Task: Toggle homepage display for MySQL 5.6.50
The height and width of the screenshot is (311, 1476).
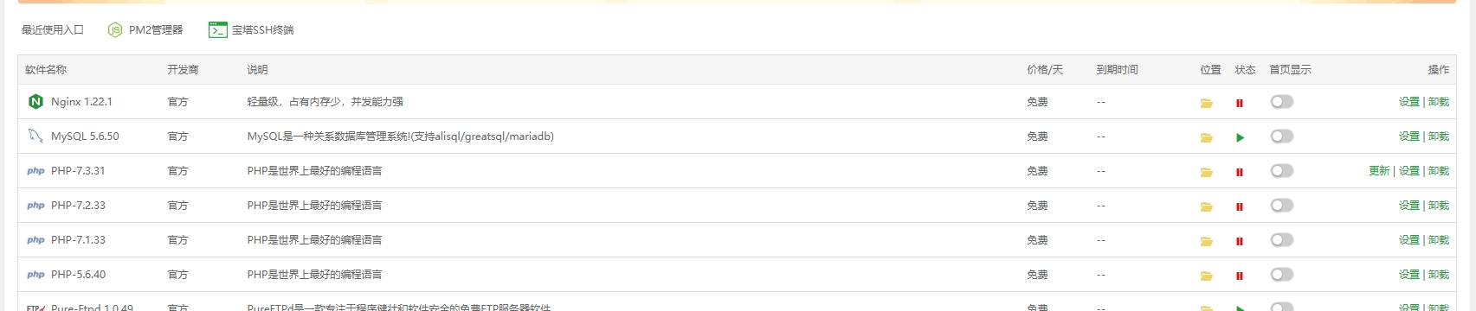Action: click(x=1281, y=136)
